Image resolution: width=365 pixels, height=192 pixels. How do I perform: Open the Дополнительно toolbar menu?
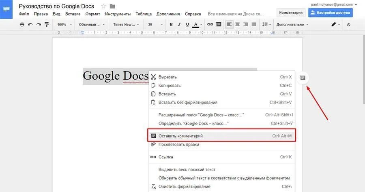point(292,24)
